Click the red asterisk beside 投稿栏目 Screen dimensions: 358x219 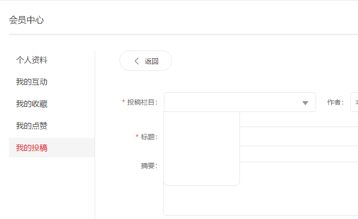123,102
